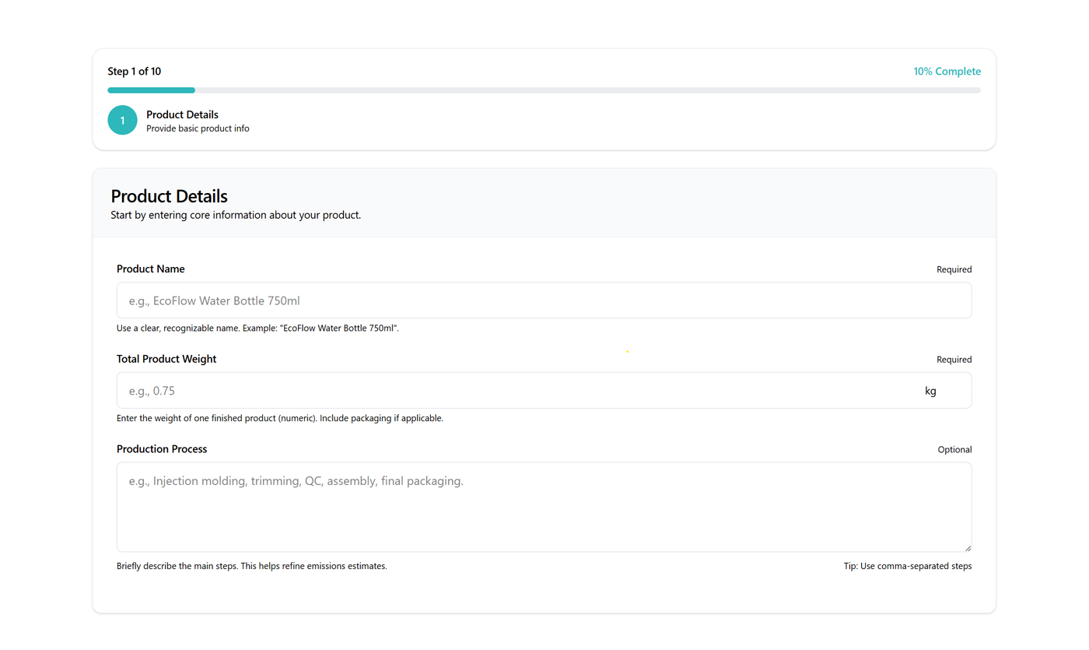Click the Required badge for Total Product Weight
Viewport: 1089px width, 650px height.
coord(954,360)
